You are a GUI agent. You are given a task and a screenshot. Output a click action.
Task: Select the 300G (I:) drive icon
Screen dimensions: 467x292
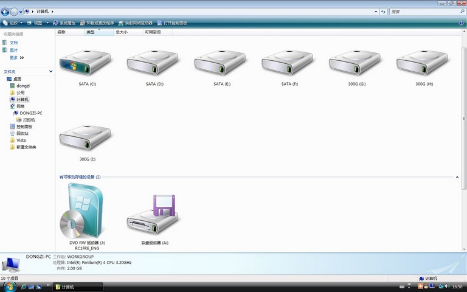coord(86,137)
